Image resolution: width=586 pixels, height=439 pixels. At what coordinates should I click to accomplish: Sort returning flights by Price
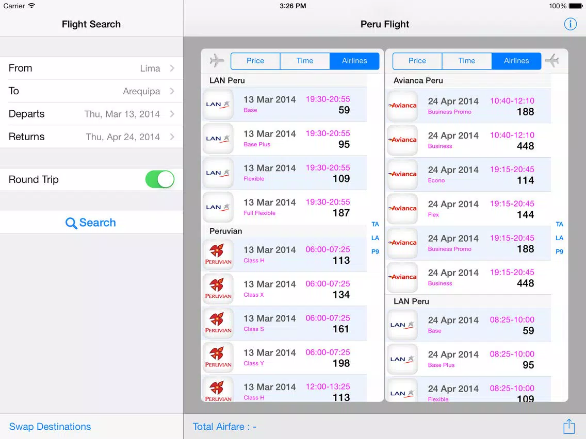[x=417, y=61]
